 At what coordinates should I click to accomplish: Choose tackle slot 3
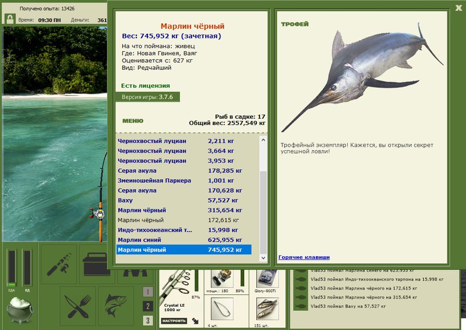[148, 320]
